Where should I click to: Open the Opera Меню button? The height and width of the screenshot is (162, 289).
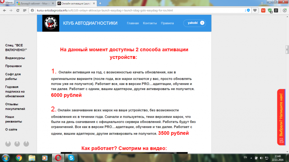[7, 3]
